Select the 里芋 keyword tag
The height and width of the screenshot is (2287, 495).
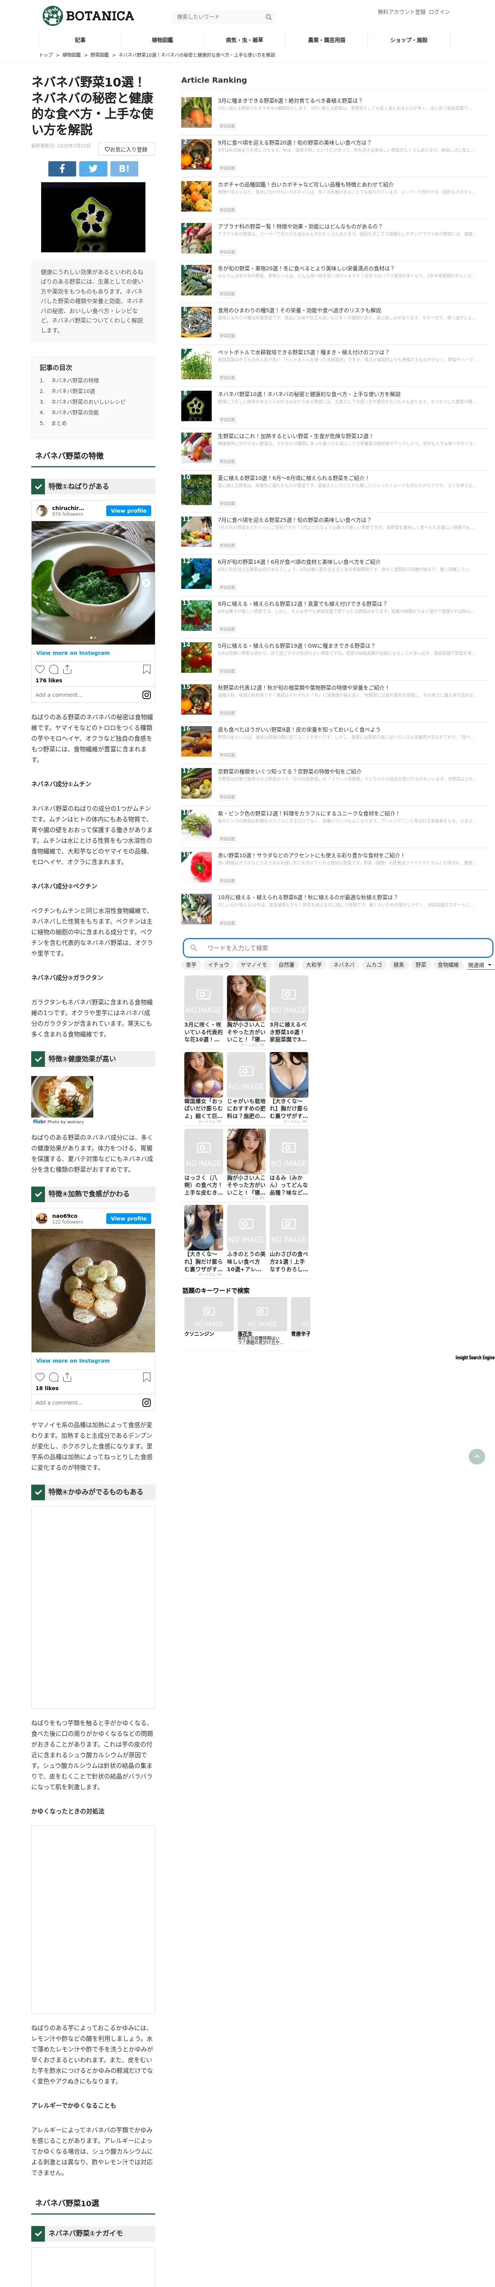(191, 964)
